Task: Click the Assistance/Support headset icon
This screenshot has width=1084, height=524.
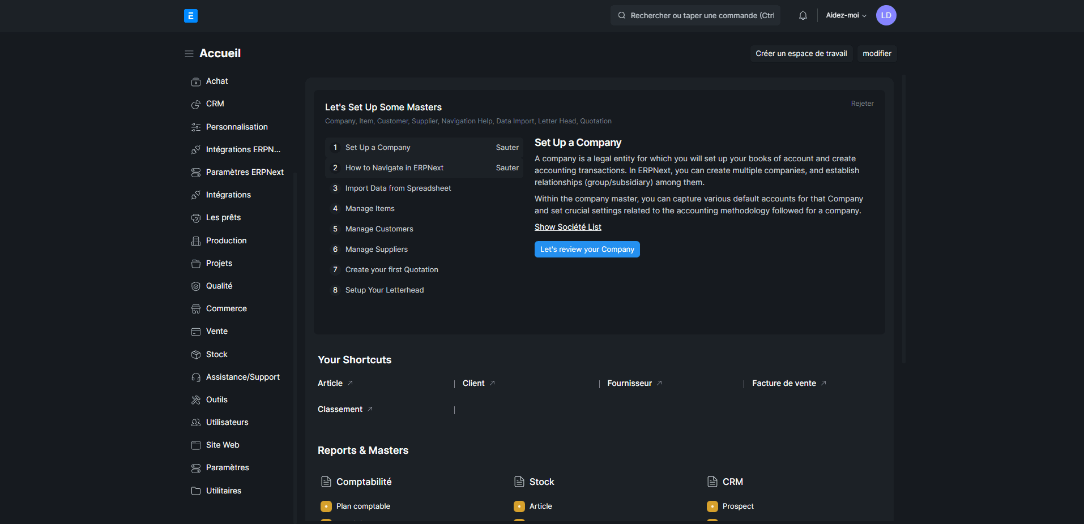Action: click(x=196, y=377)
